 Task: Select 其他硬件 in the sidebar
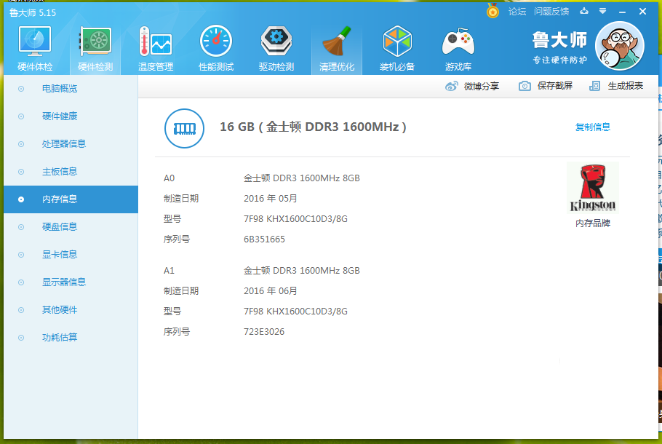tap(71, 310)
